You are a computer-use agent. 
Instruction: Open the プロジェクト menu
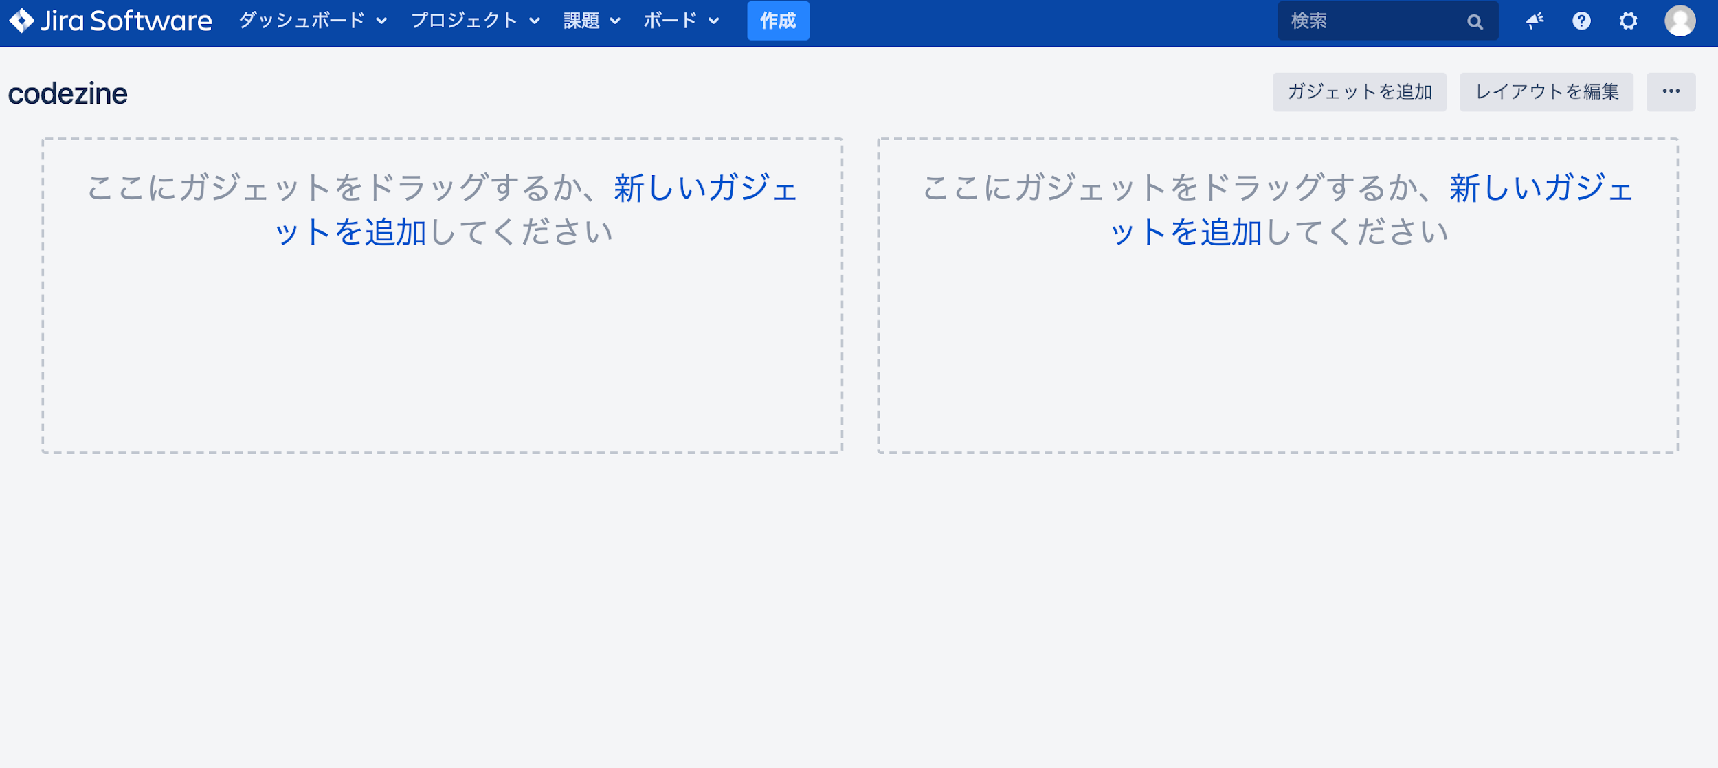(x=475, y=21)
